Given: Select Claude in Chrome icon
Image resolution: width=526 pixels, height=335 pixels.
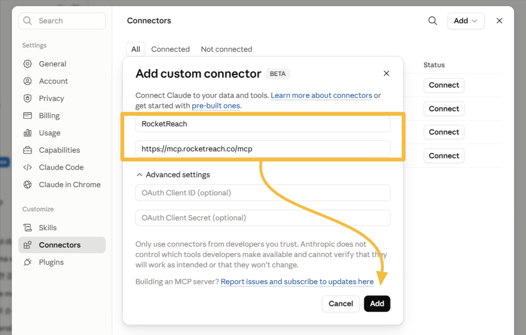Looking at the screenshot, I should (x=28, y=185).
